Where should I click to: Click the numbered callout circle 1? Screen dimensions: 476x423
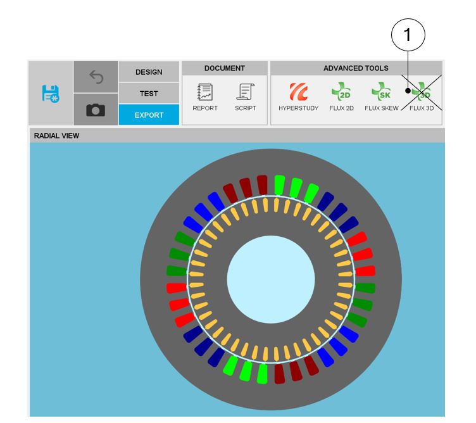point(408,35)
